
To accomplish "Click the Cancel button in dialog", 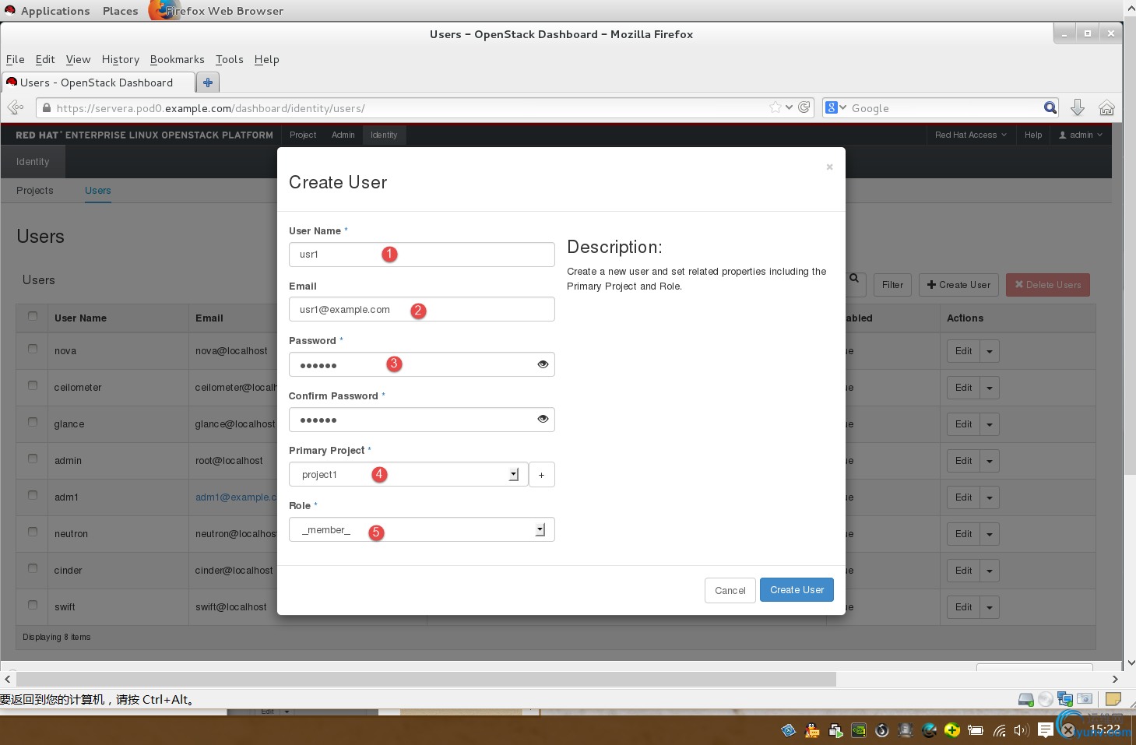I will pos(730,590).
